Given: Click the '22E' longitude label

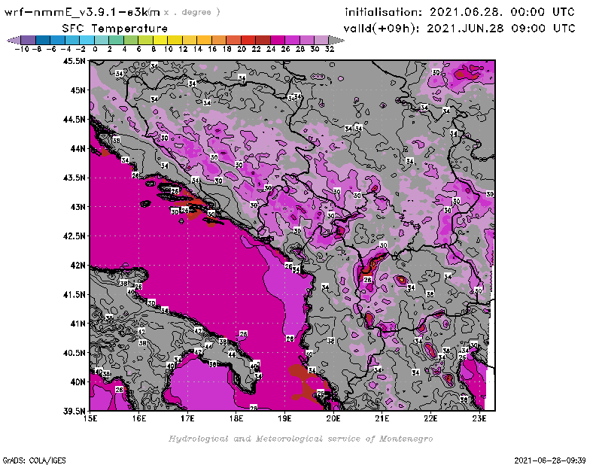Looking at the screenshot, I should (430, 418).
